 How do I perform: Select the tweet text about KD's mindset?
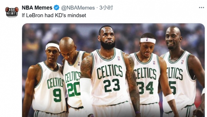54,15
